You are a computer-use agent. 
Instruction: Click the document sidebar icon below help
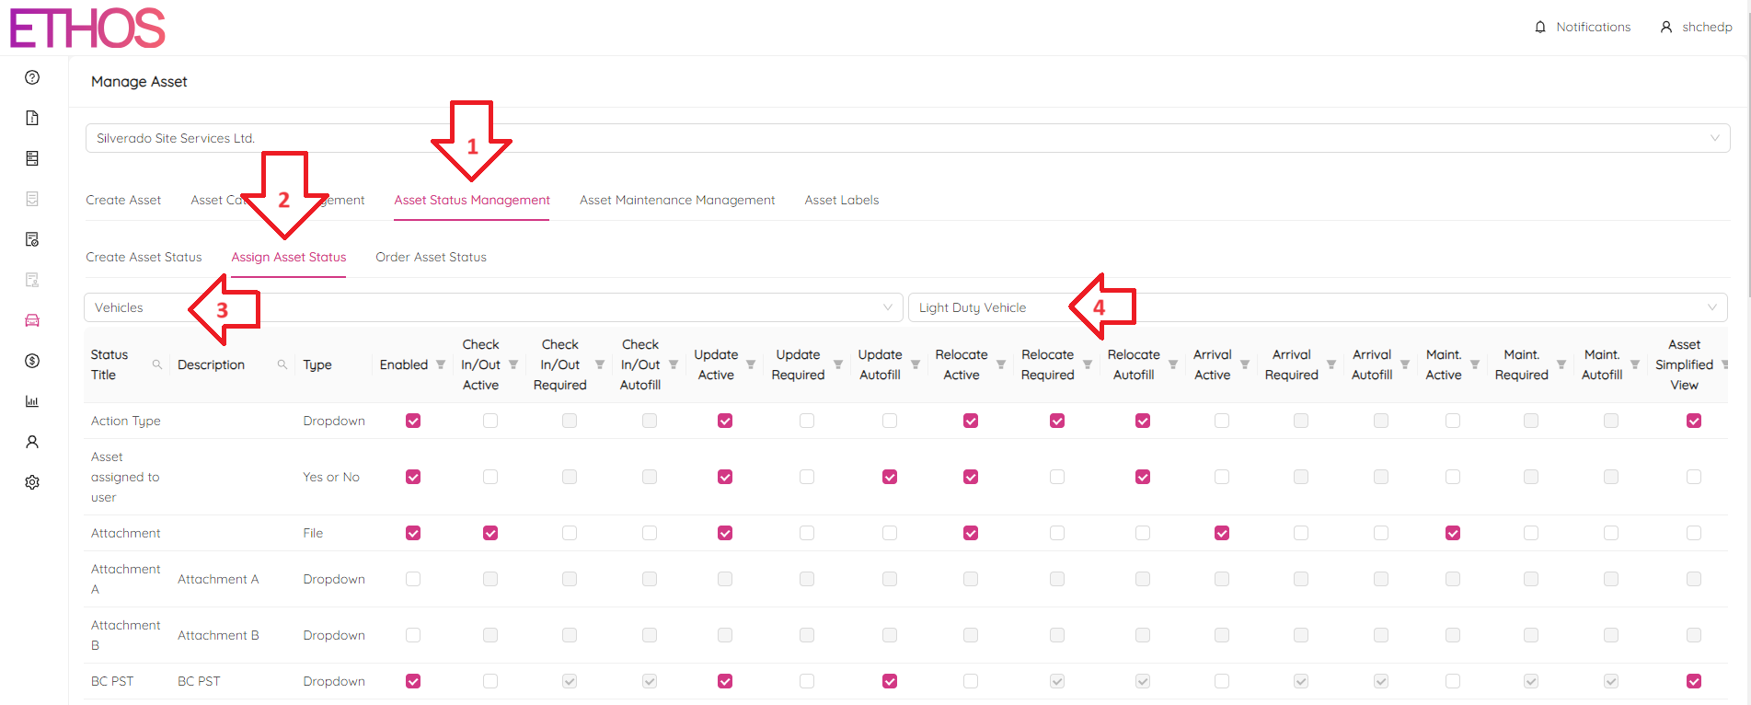tap(32, 118)
